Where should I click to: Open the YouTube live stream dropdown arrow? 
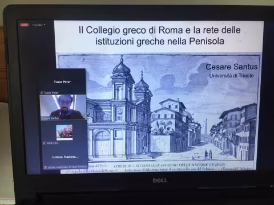point(45,25)
